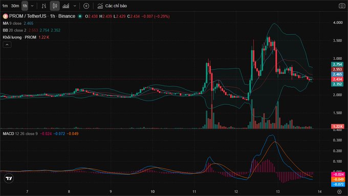Click the green market status dot
This screenshot has width=348, height=196.
(x=80, y=16)
